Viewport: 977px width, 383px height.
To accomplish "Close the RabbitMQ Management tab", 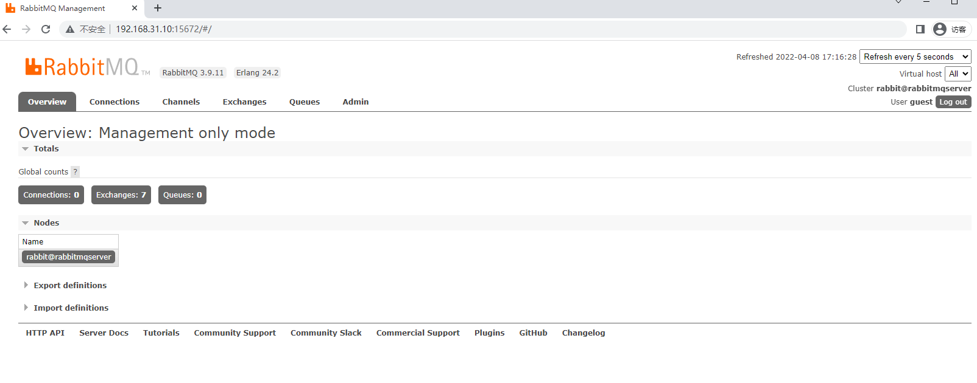I will point(135,8).
